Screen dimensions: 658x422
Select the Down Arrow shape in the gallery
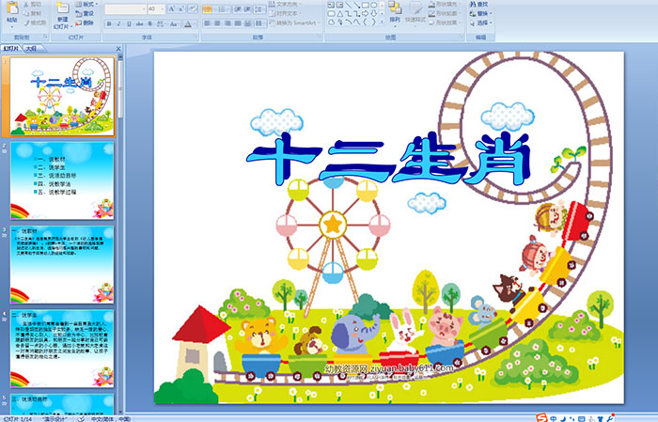click(x=374, y=14)
